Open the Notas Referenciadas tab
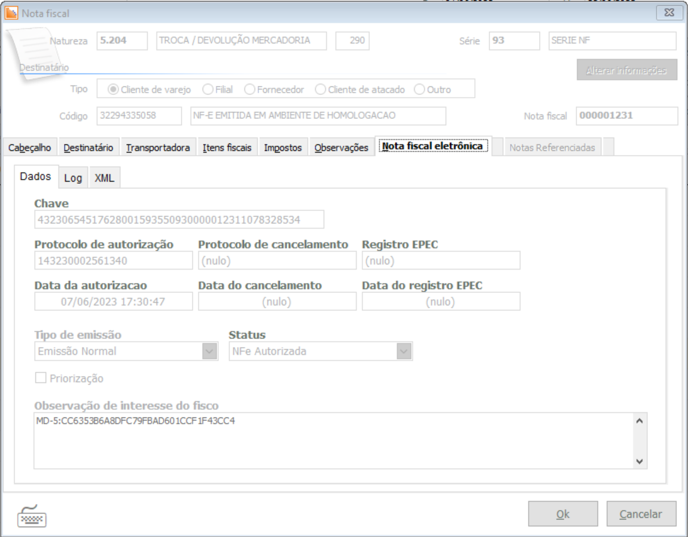Image resolution: width=688 pixels, height=537 pixels. point(552,147)
